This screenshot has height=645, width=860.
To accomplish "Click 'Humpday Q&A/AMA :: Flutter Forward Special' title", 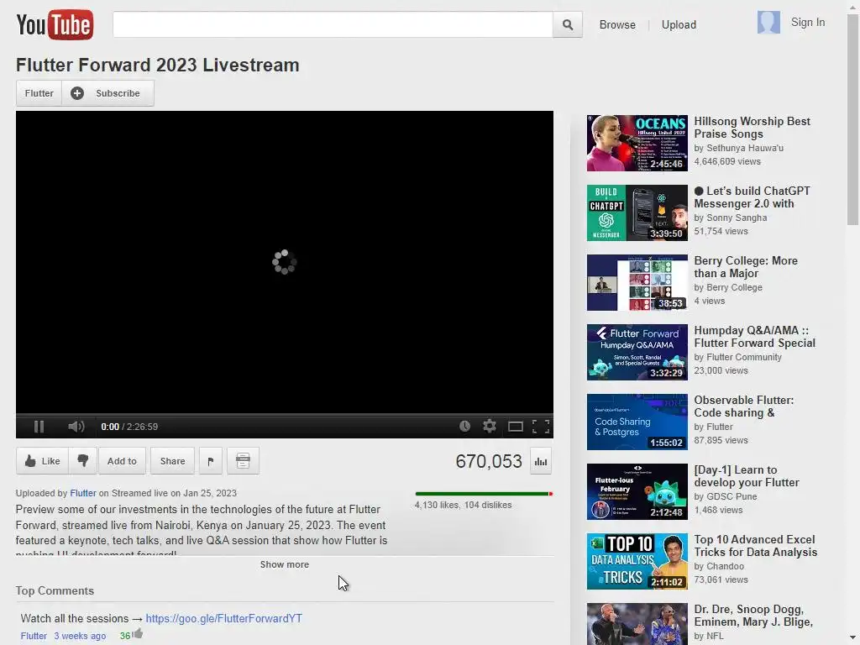I will click(x=755, y=337).
